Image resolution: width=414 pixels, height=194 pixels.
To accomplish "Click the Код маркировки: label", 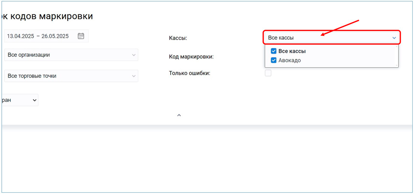I will tap(191, 57).
